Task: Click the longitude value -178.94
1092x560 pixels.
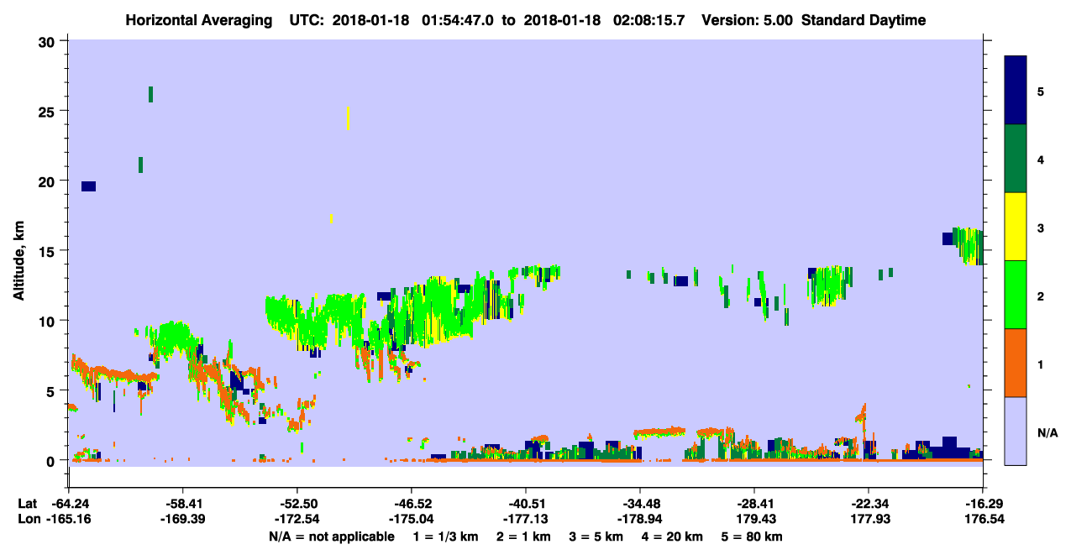Action: [x=640, y=520]
